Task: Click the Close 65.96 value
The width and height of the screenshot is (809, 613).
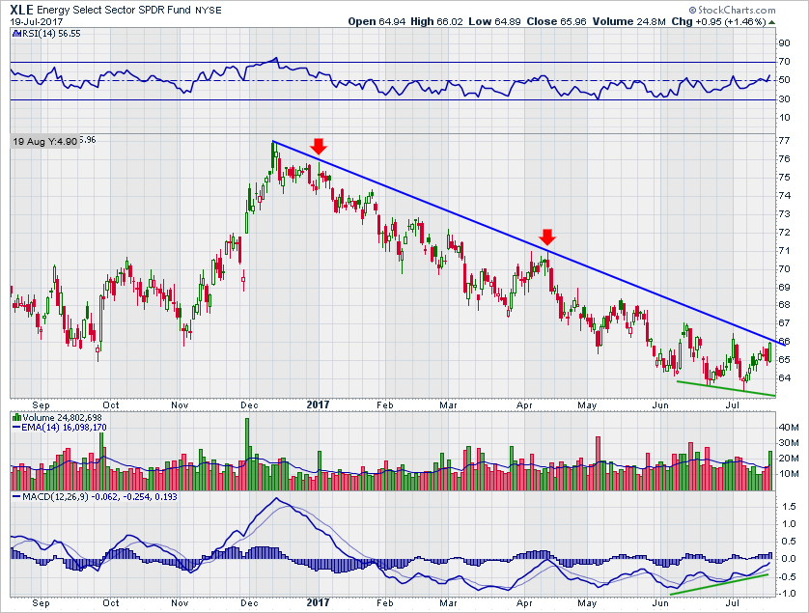Action: pyautogui.click(x=556, y=21)
